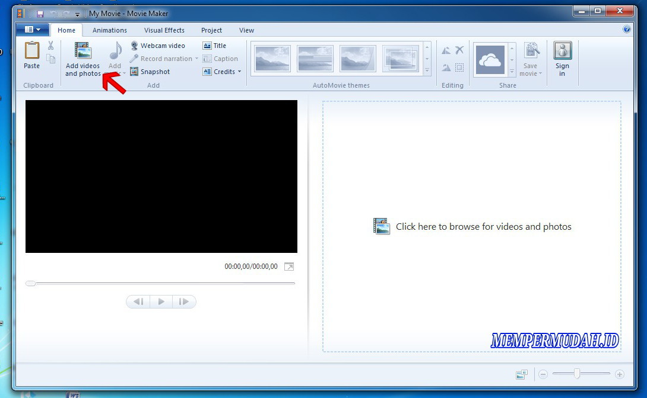Viewport: 647px width, 398px height.
Task: Minimize the Movie Maker window
Action: pyautogui.click(x=582, y=11)
